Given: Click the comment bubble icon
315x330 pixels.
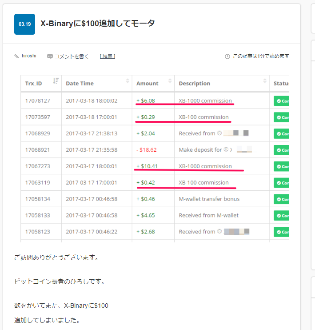Looking at the screenshot, I should (x=50, y=56).
